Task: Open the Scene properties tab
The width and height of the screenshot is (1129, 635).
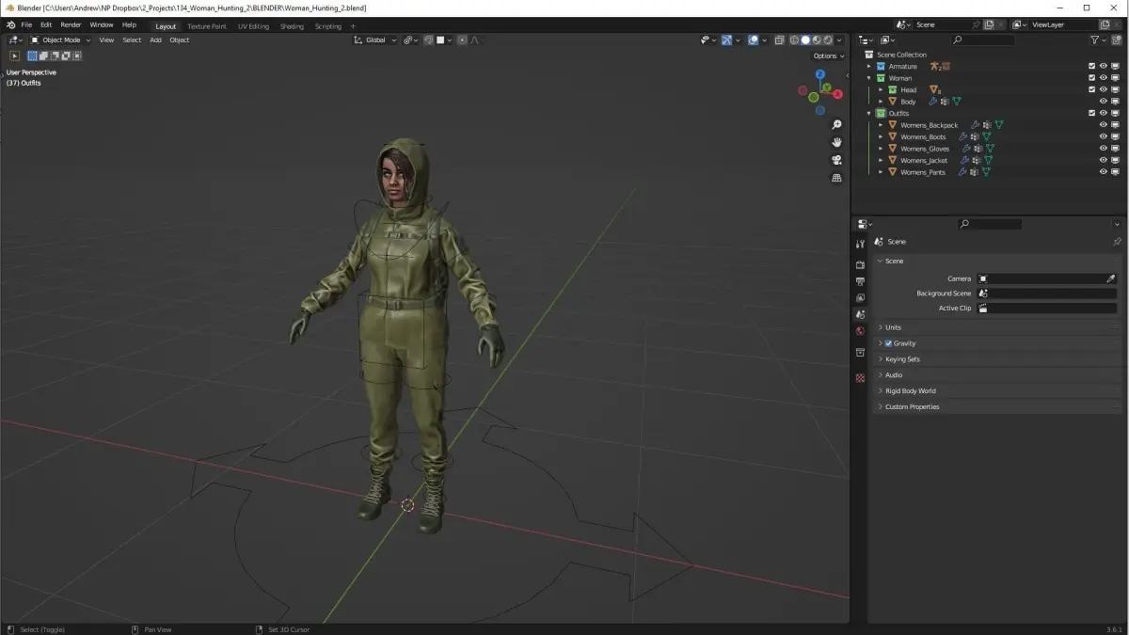Action: point(860,314)
